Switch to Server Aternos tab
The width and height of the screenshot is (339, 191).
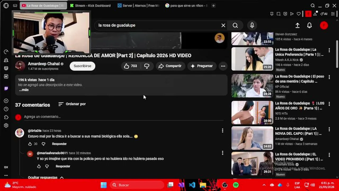[x=139, y=6]
